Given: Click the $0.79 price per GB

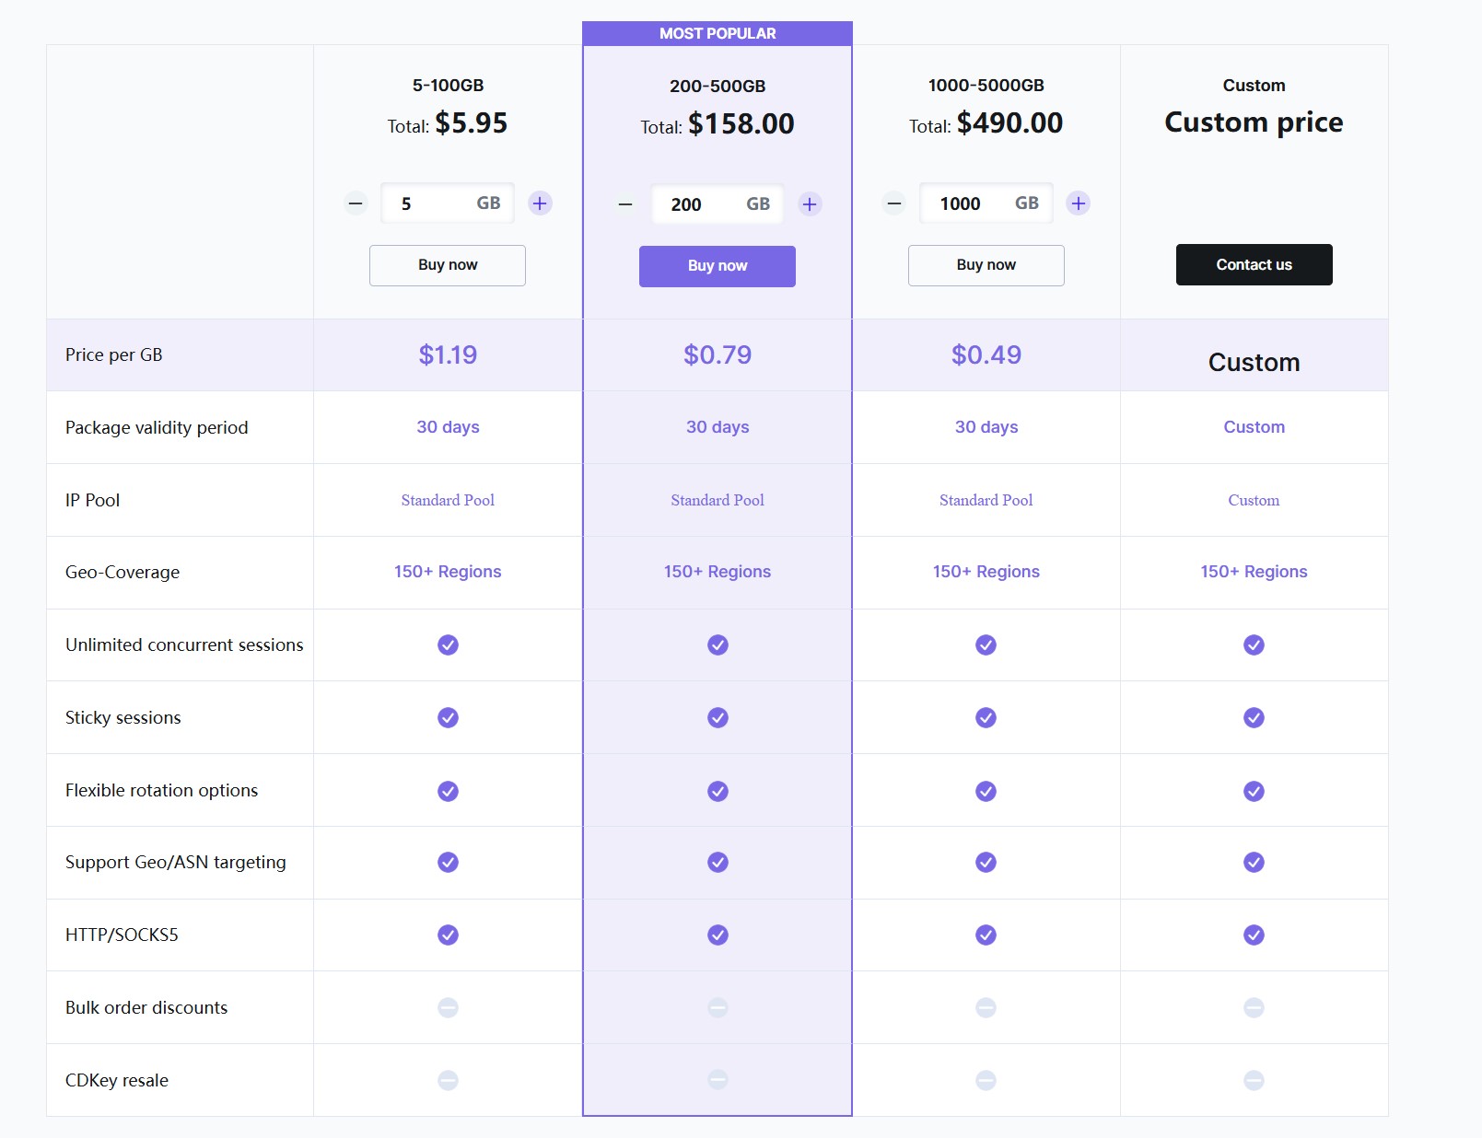Looking at the screenshot, I should tap(718, 354).
